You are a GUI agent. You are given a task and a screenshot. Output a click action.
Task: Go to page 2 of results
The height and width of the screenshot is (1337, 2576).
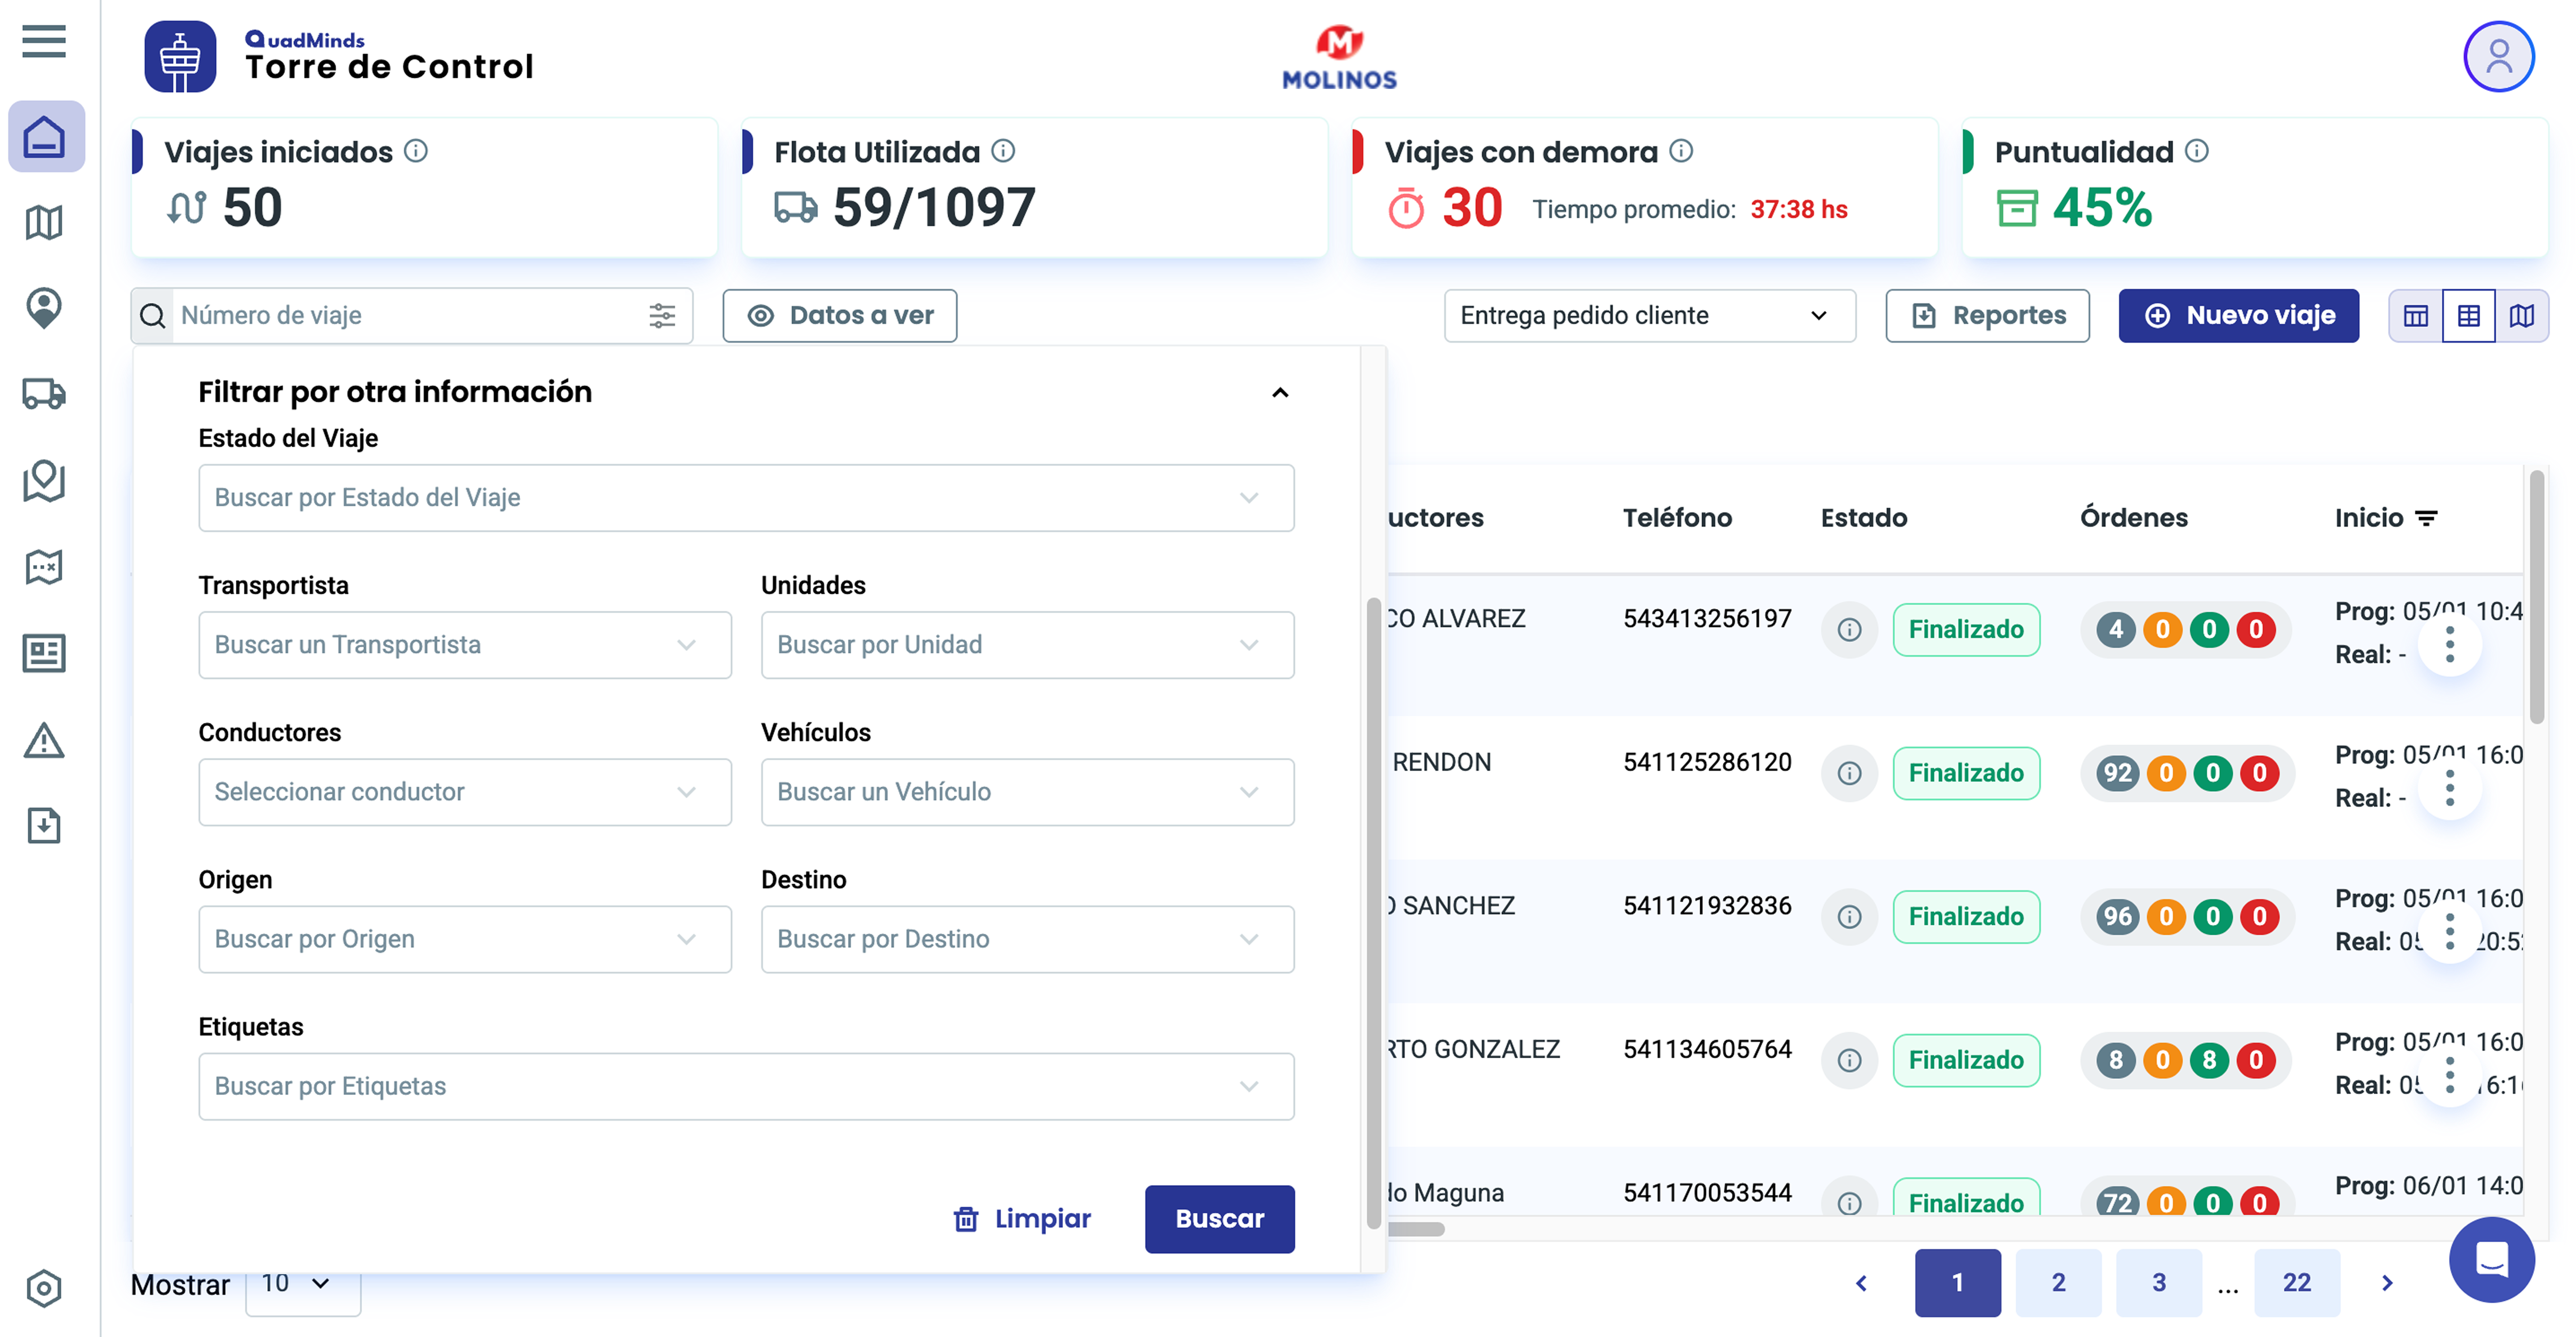[2058, 1282]
